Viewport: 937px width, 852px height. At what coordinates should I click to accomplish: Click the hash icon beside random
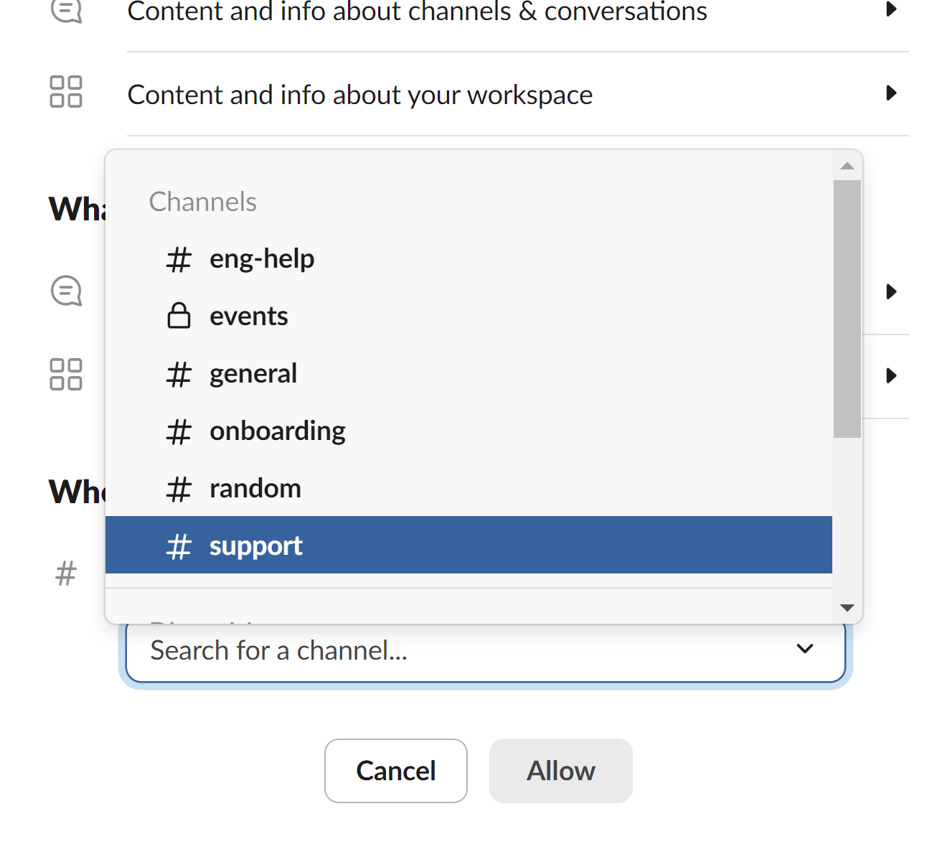click(179, 489)
